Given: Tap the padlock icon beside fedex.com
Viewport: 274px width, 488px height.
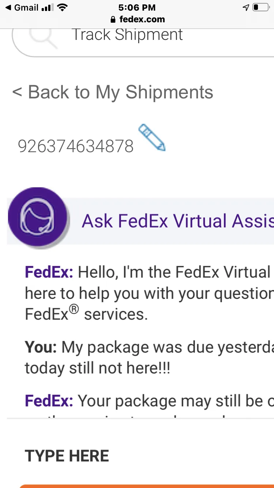Looking at the screenshot, I should point(113,19).
